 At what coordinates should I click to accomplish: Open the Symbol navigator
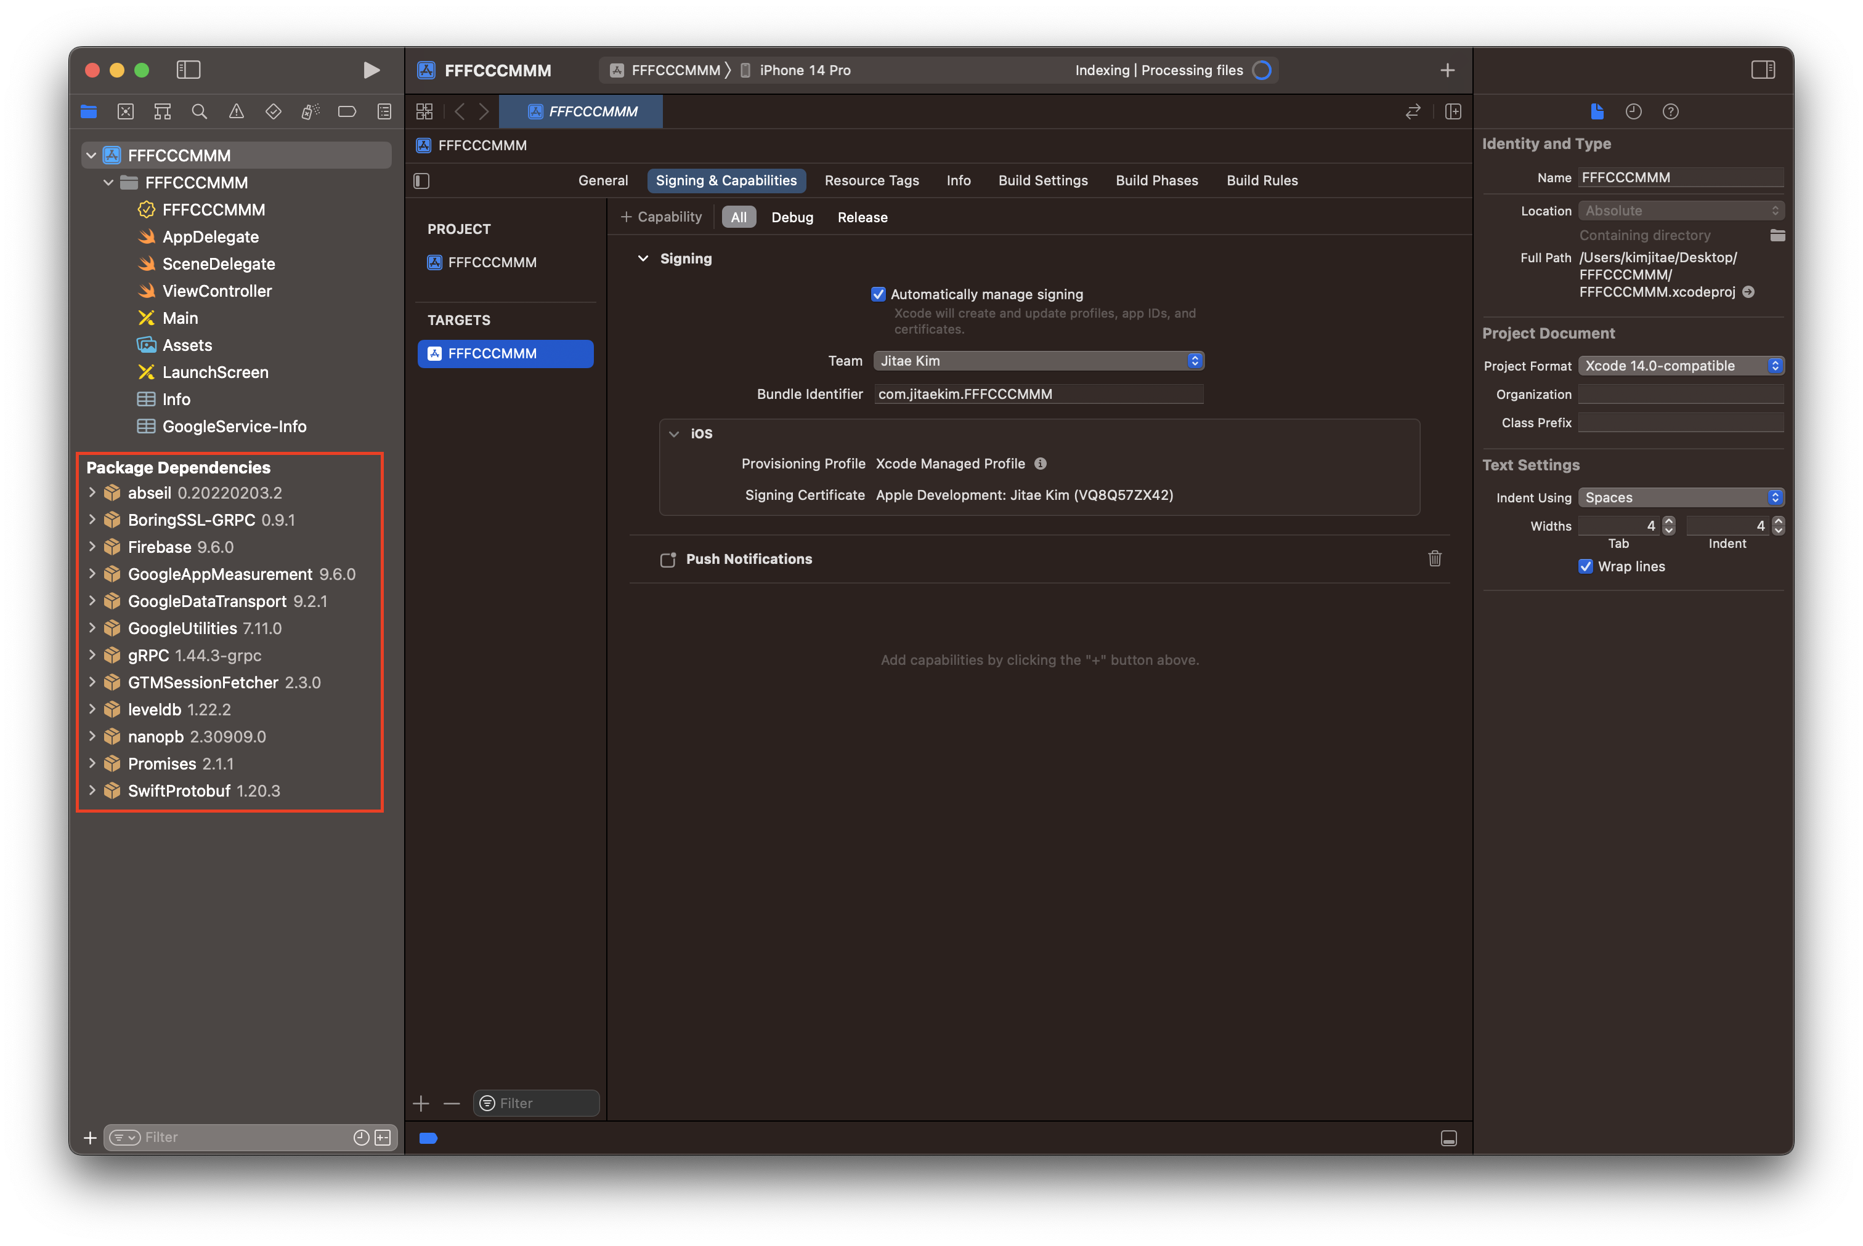tap(162, 112)
